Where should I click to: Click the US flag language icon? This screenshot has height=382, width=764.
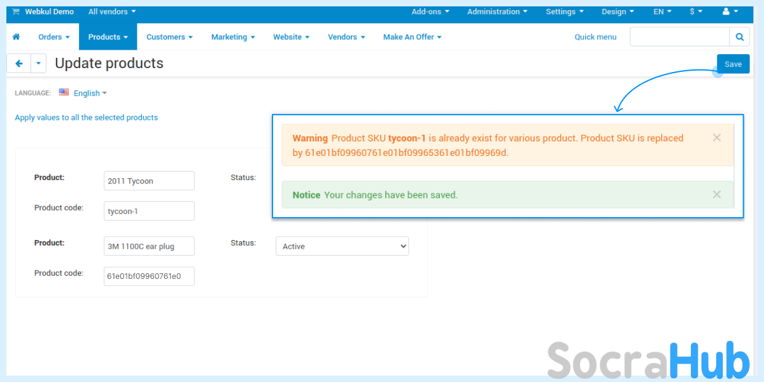click(x=64, y=93)
